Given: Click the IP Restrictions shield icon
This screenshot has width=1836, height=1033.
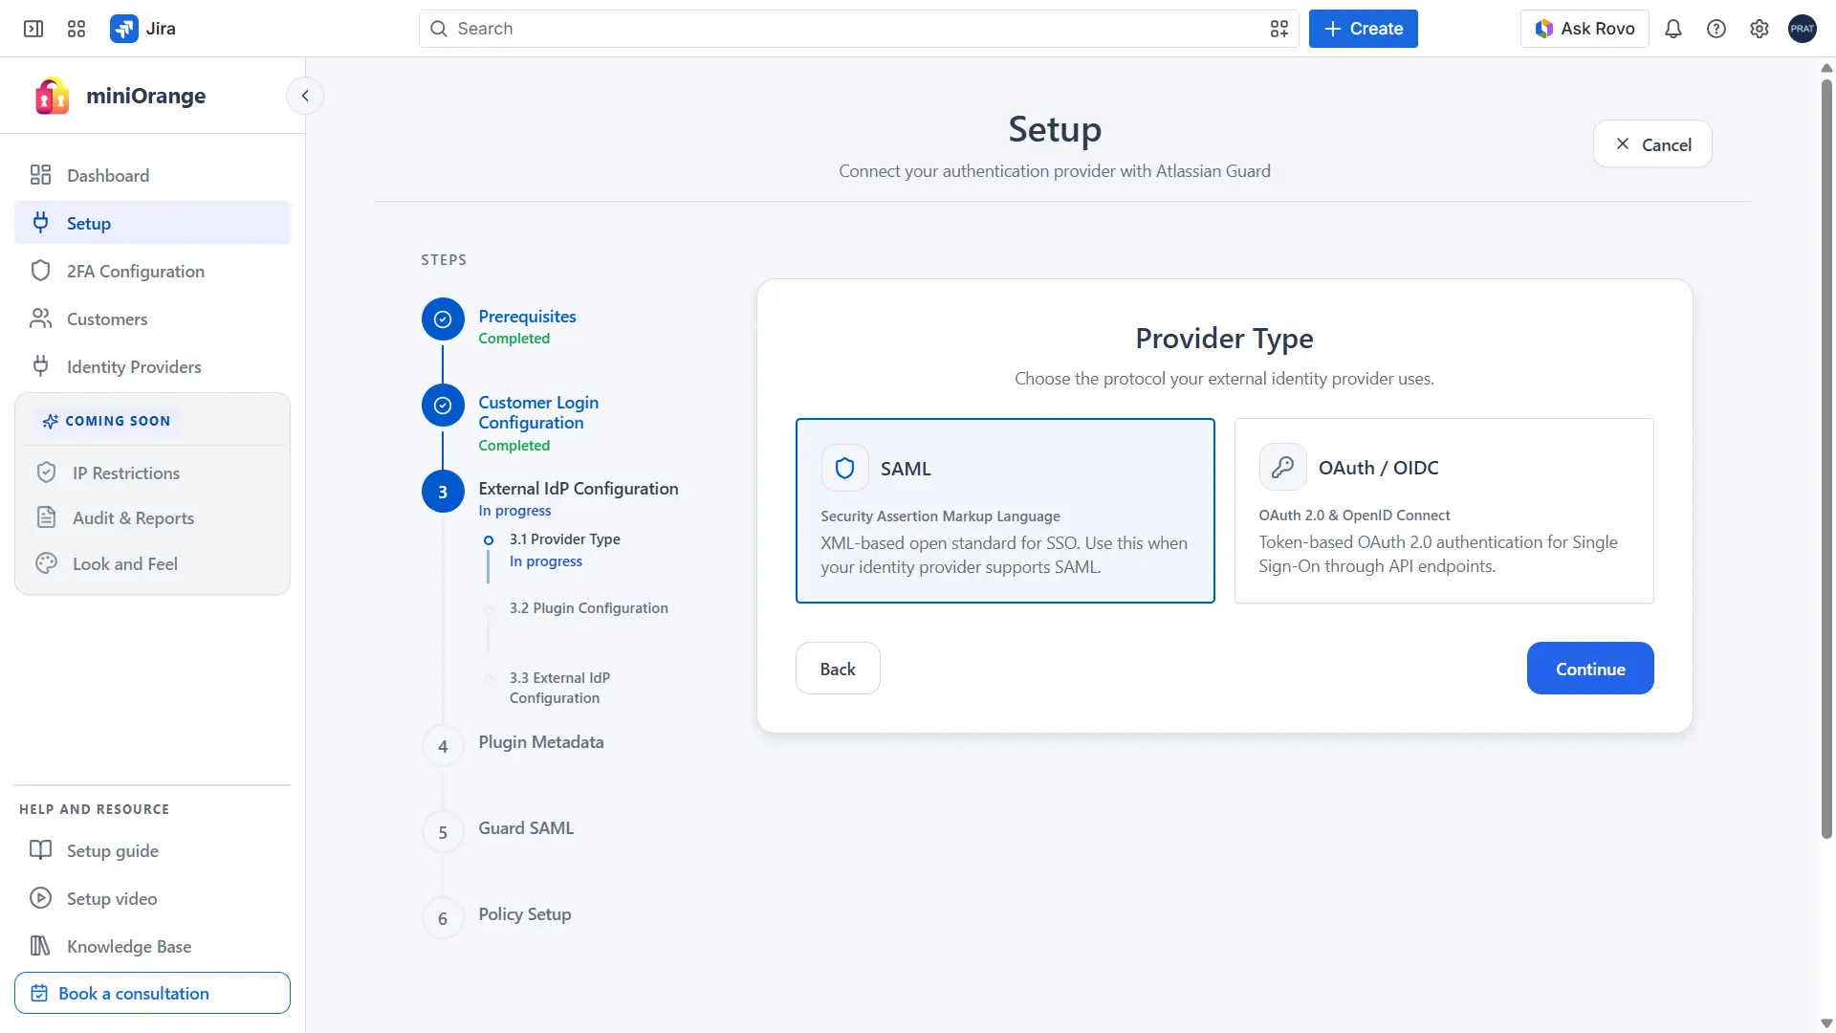Looking at the screenshot, I should 46,473.
